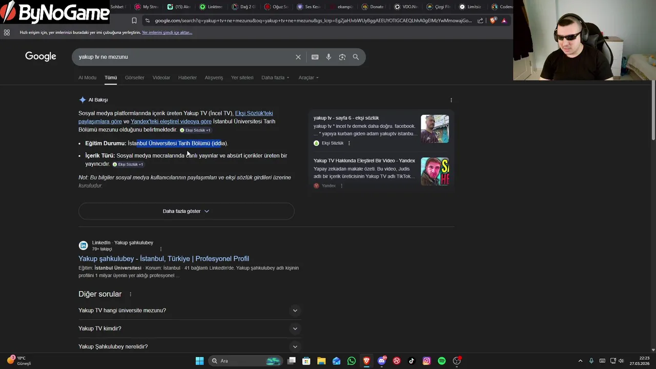Click 'Yer imlerini şimdi içe aktar' link

pyautogui.click(x=167, y=32)
